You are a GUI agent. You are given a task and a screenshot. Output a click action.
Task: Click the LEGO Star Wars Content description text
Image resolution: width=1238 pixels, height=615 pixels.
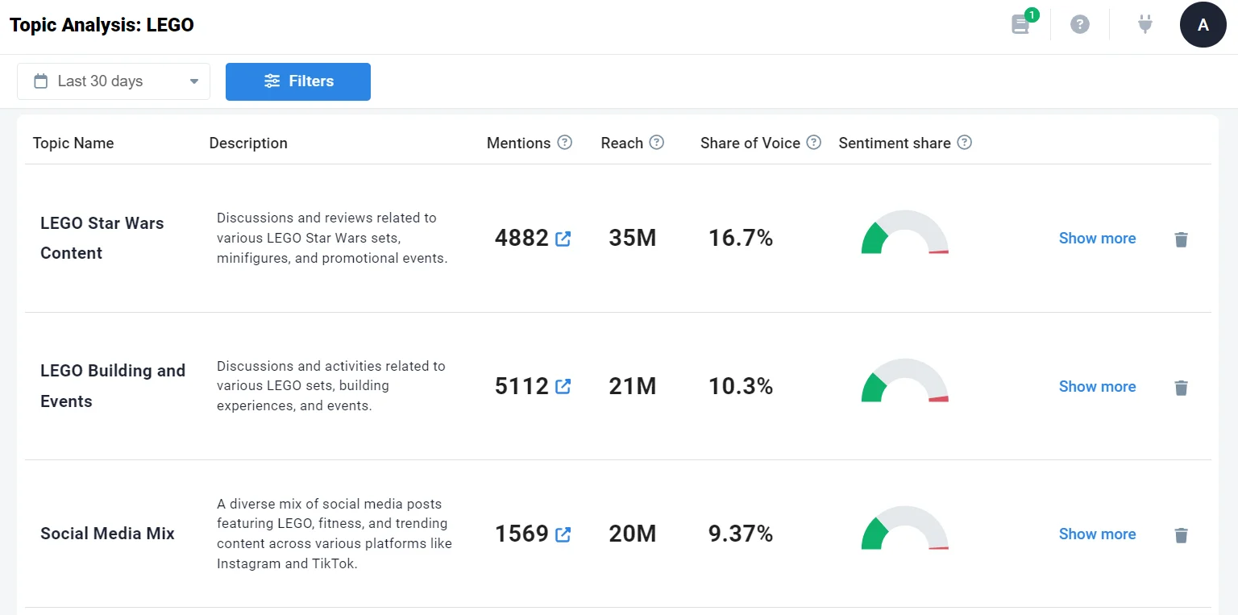332,239
